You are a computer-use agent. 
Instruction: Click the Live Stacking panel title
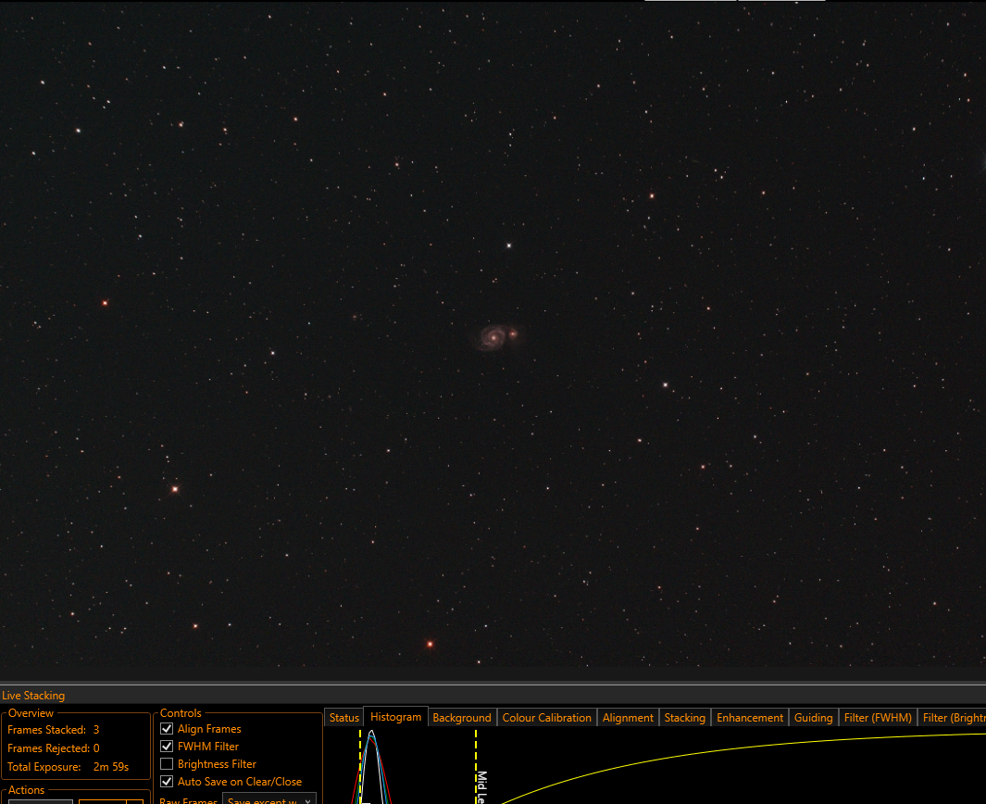(33, 696)
